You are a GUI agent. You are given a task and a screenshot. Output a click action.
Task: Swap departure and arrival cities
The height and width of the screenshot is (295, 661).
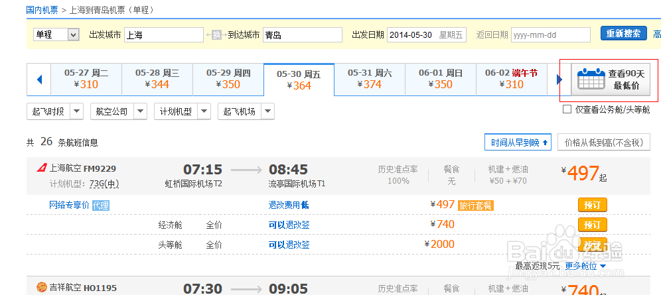pos(216,35)
